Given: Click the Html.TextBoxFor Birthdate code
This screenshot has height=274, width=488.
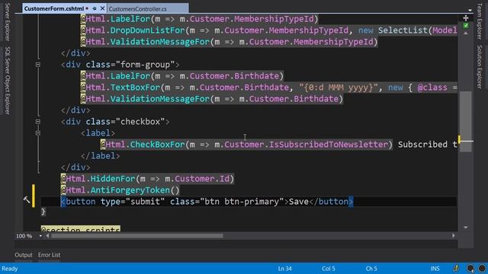Looking at the screenshot, I should [269, 88].
